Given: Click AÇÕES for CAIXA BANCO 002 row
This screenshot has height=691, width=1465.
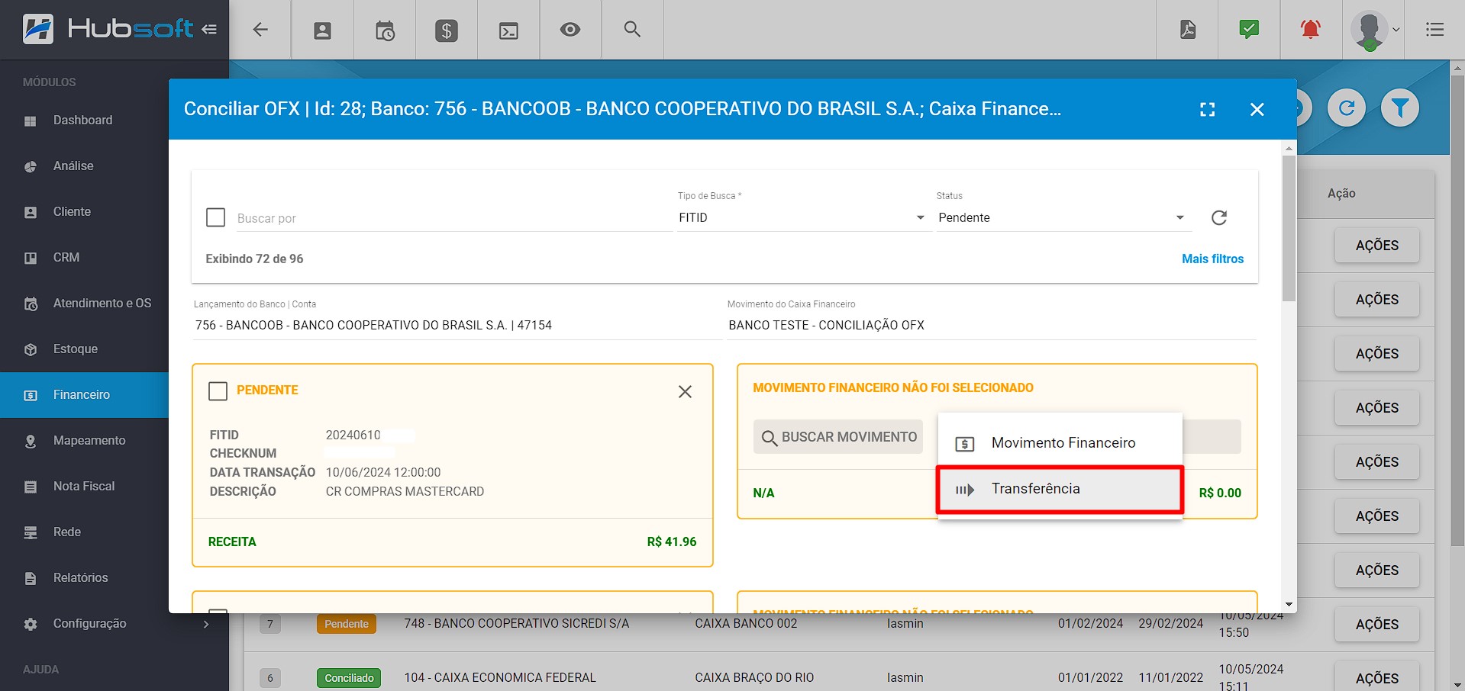Looking at the screenshot, I should [x=1376, y=625].
